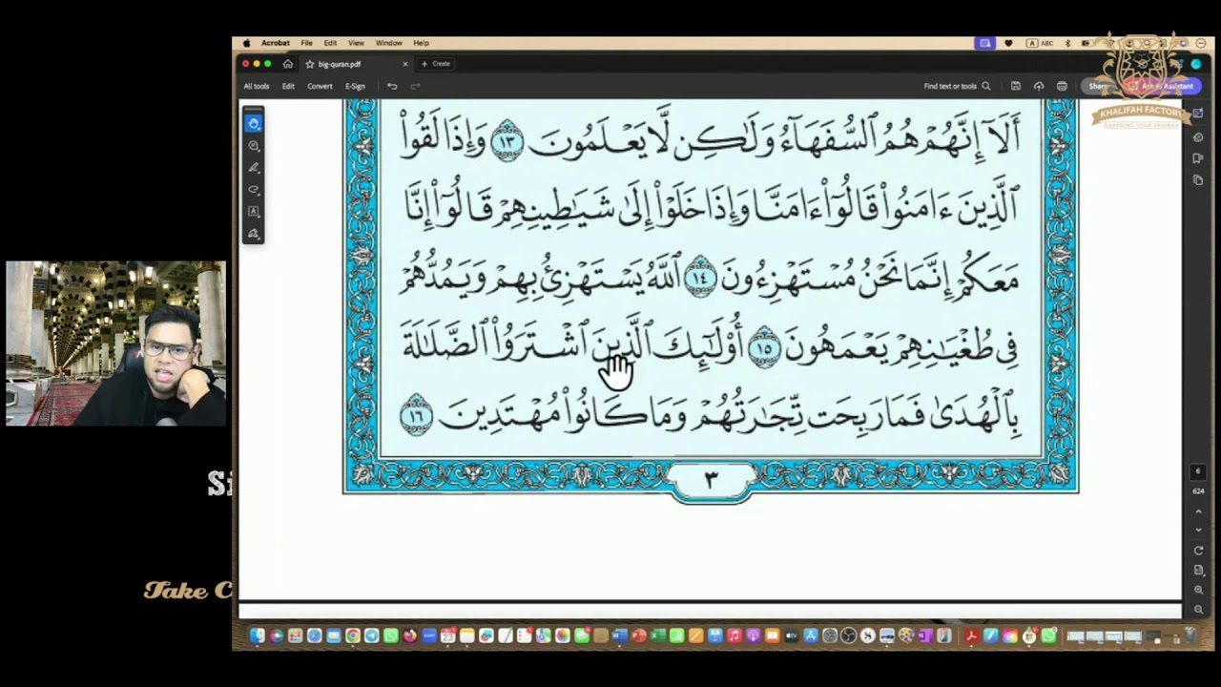Click the cloud upload icon

1039,86
